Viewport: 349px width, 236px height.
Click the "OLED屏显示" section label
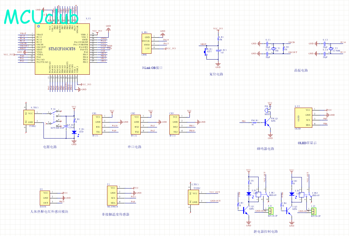click(x=307, y=143)
